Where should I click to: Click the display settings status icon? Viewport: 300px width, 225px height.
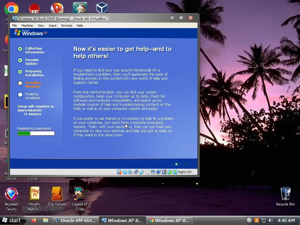click(x=153, y=172)
